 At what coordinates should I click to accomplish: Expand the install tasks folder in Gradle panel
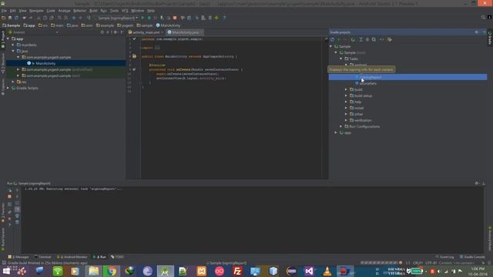point(346,108)
